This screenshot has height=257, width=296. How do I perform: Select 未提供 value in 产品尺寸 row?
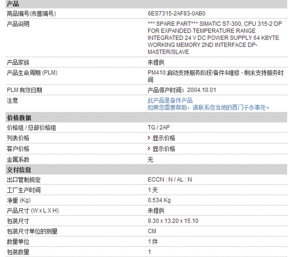pos(156,210)
